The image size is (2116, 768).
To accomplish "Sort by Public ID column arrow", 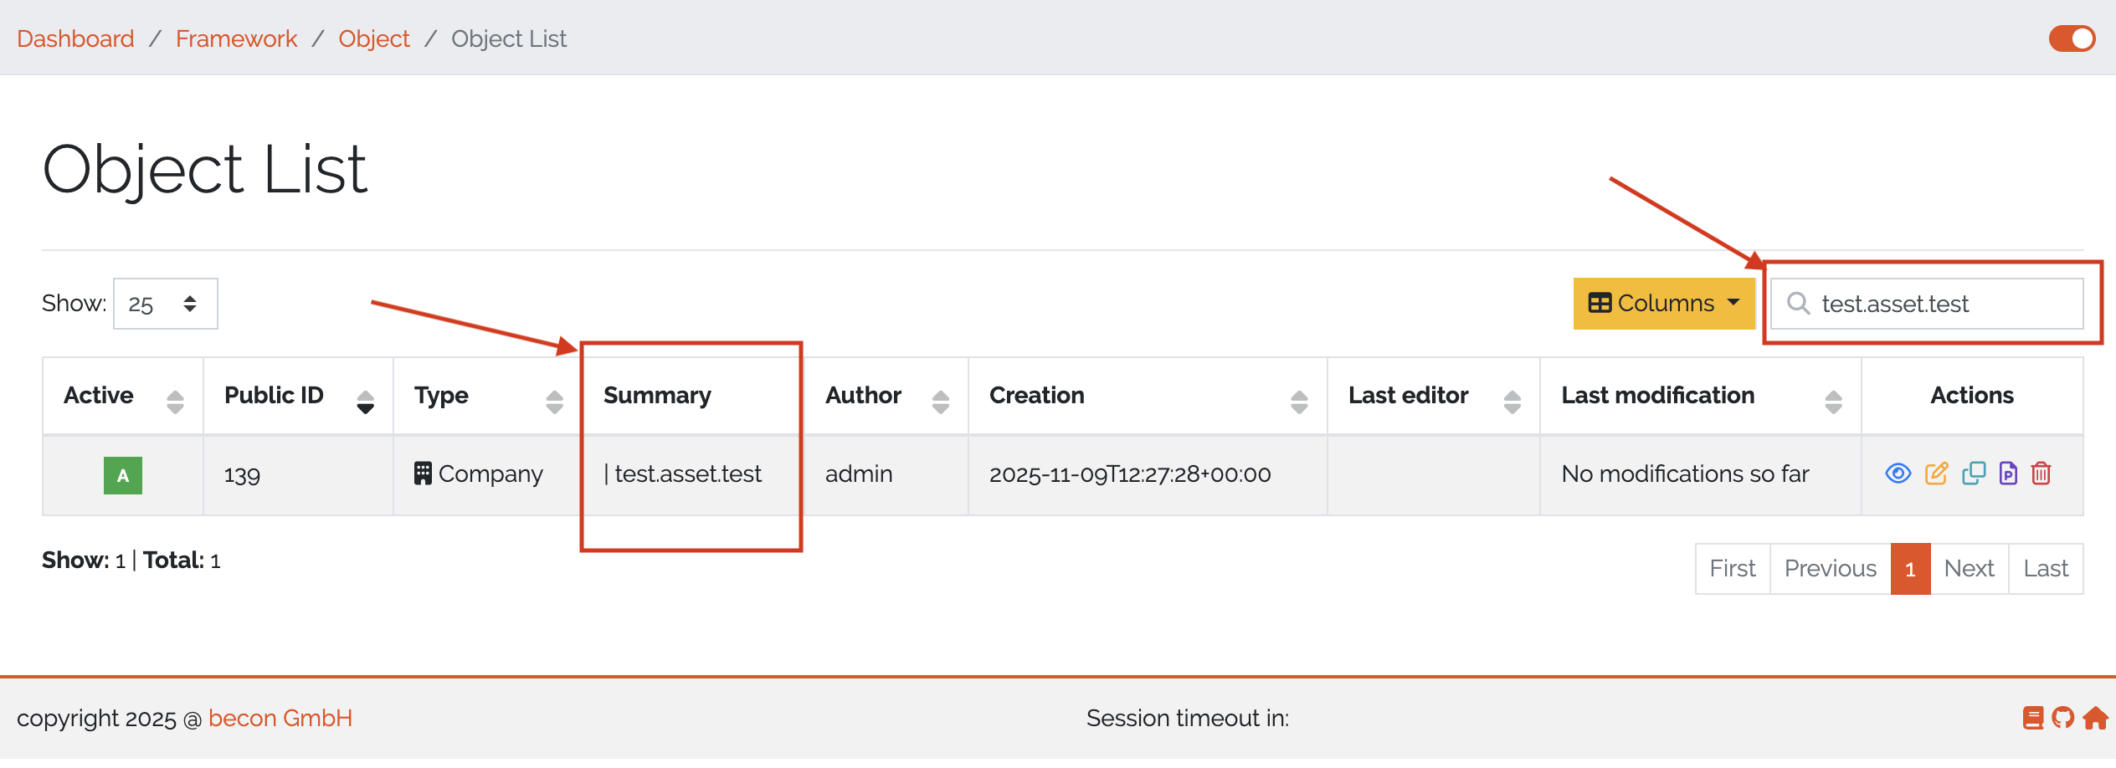I will 365,402.
